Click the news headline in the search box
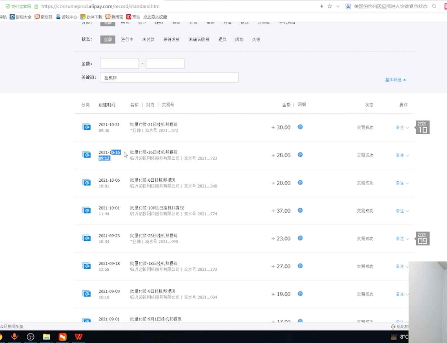 coord(391,6)
